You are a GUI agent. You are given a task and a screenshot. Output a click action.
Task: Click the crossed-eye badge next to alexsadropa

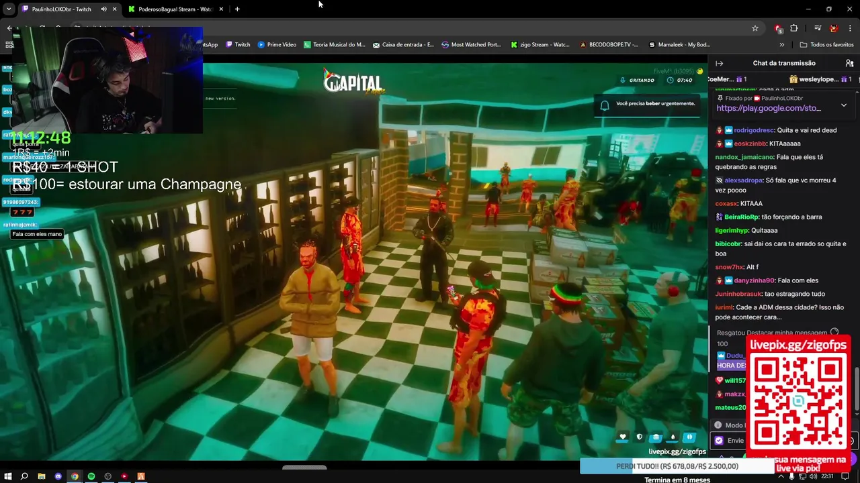pyautogui.click(x=720, y=180)
